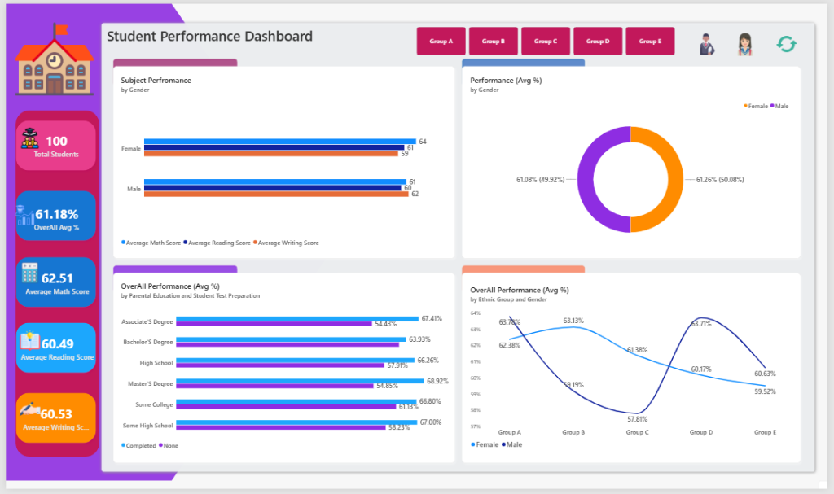Click Female legend entry in donut chart

coord(755,107)
